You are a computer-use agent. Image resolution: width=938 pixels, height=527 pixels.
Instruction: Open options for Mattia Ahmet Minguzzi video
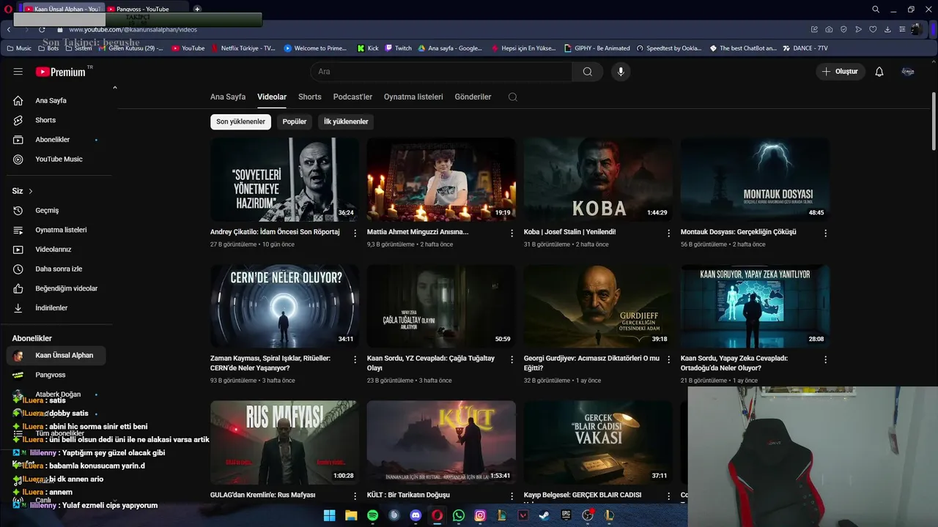(512, 233)
